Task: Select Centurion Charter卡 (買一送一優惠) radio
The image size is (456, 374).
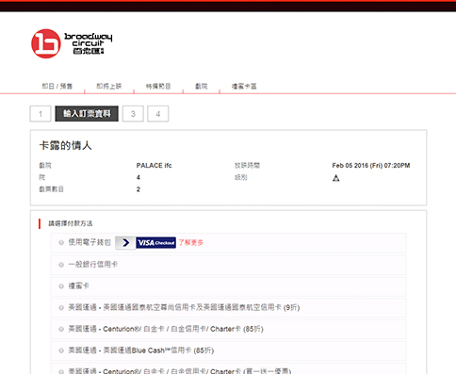Action: (x=61, y=371)
